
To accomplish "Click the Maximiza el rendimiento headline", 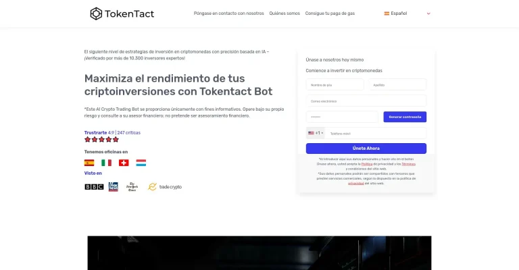I will pyautogui.click(x=178, y=85).
